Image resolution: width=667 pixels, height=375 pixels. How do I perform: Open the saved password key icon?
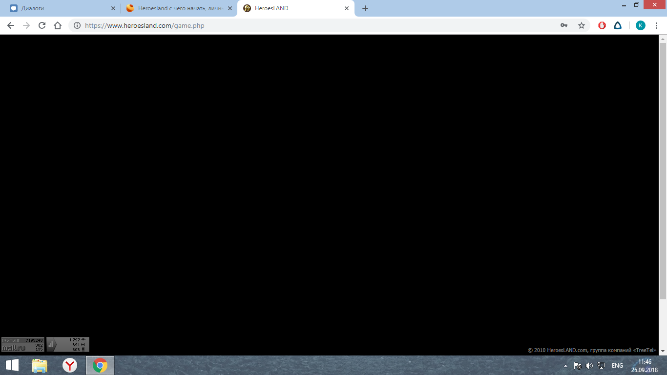click(564, 25)
